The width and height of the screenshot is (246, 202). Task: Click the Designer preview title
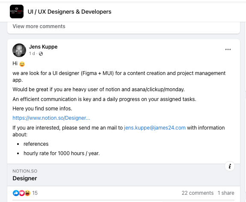[25, 179]
